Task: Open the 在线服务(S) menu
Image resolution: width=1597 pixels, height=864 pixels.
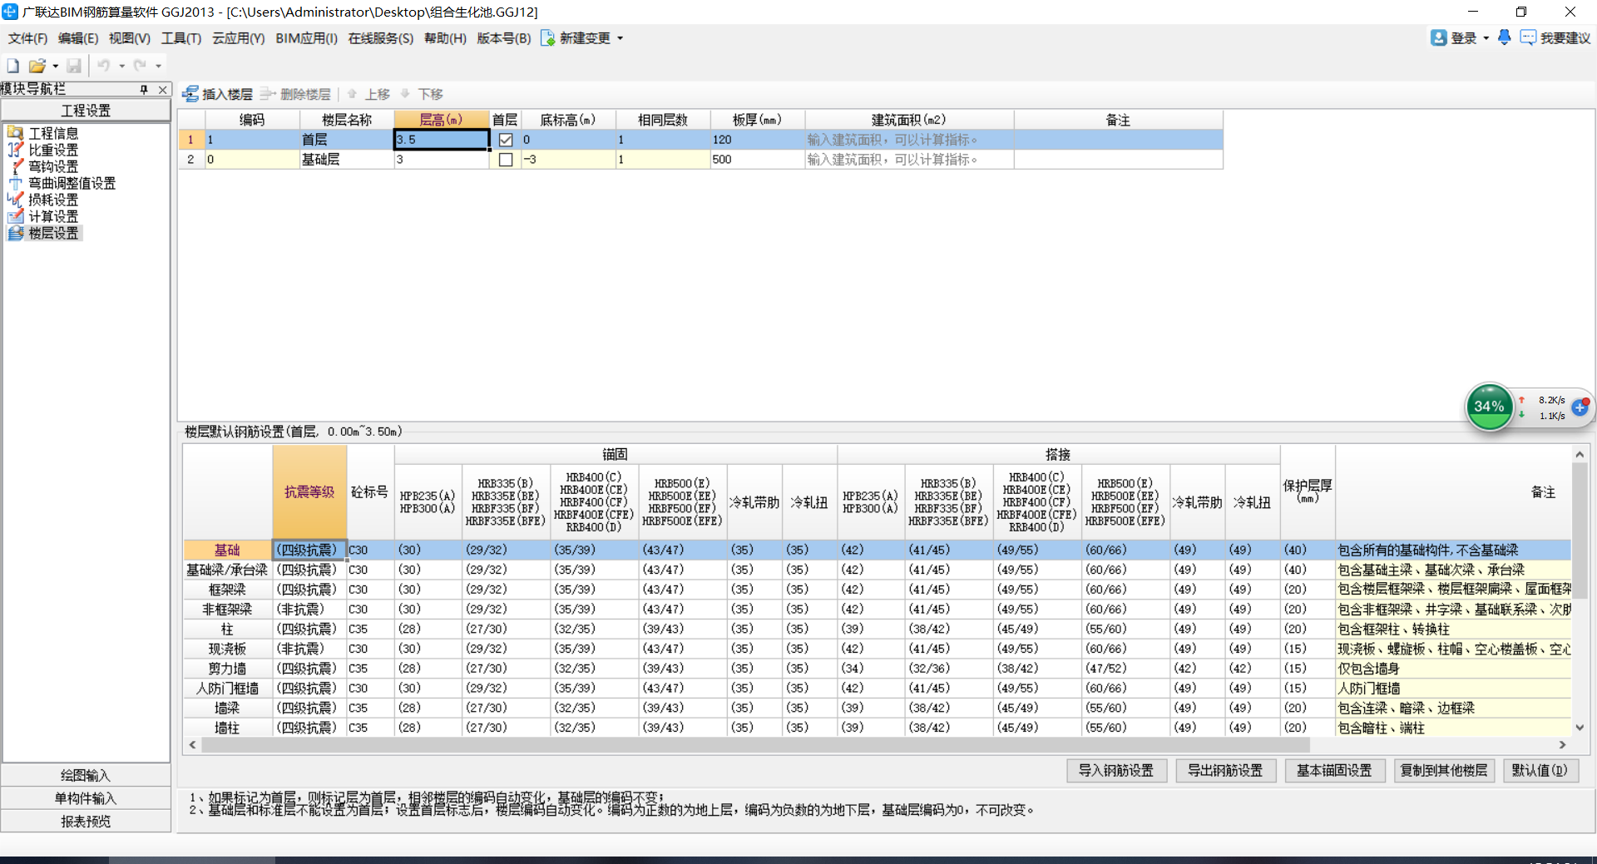Action: pos(380,38)
